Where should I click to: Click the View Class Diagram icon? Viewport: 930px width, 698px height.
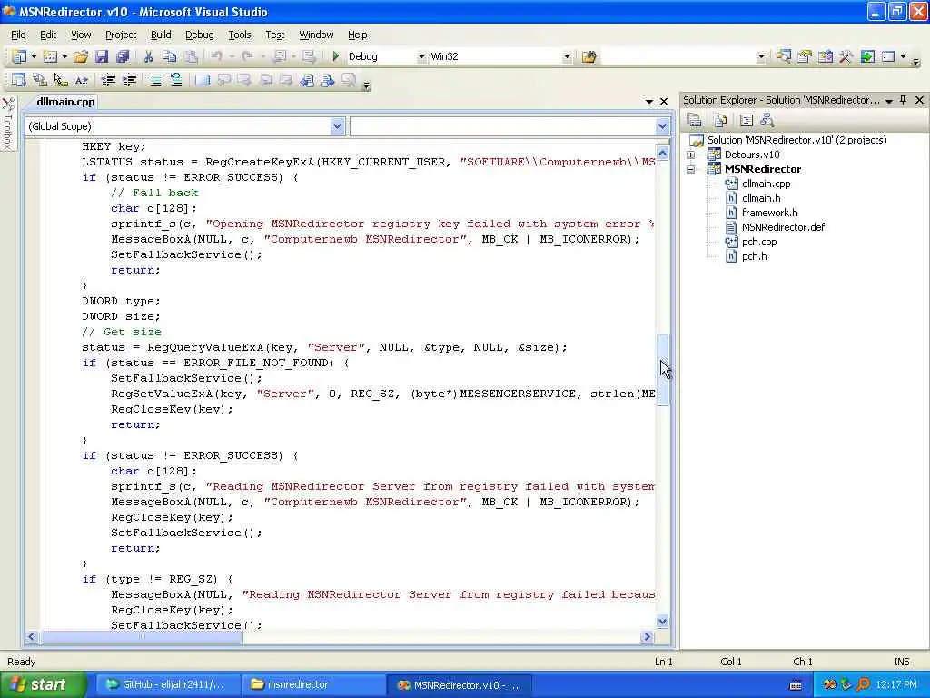(x=767, y=121)
